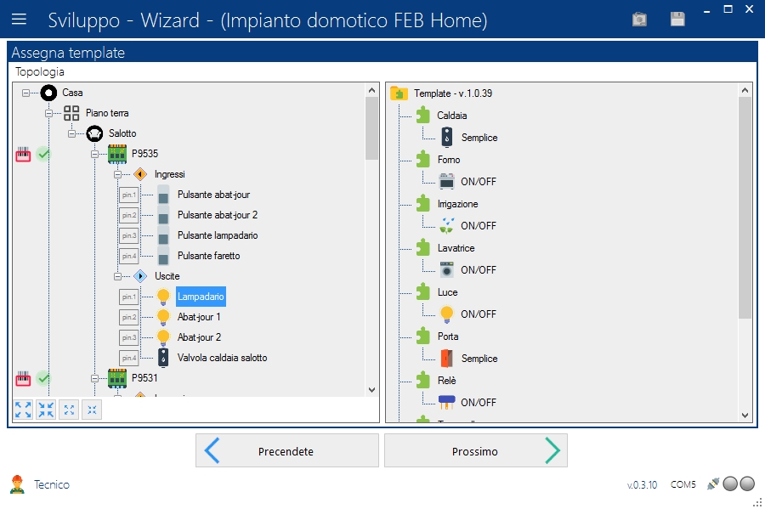Click the red barcode icon beside P9531
This screenshot has width=765, height=509.
[23, 378]
